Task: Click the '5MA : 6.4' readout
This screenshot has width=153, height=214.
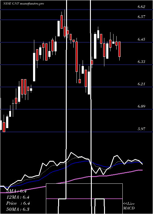Action: pyautogui.click(x=17, y=191)
